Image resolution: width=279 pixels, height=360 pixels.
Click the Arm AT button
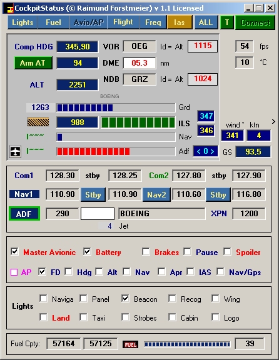[x=33, y=62]
